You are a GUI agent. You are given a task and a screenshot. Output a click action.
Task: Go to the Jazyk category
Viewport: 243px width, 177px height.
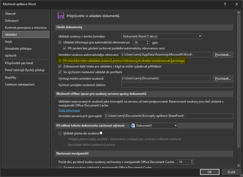(26, 42)
